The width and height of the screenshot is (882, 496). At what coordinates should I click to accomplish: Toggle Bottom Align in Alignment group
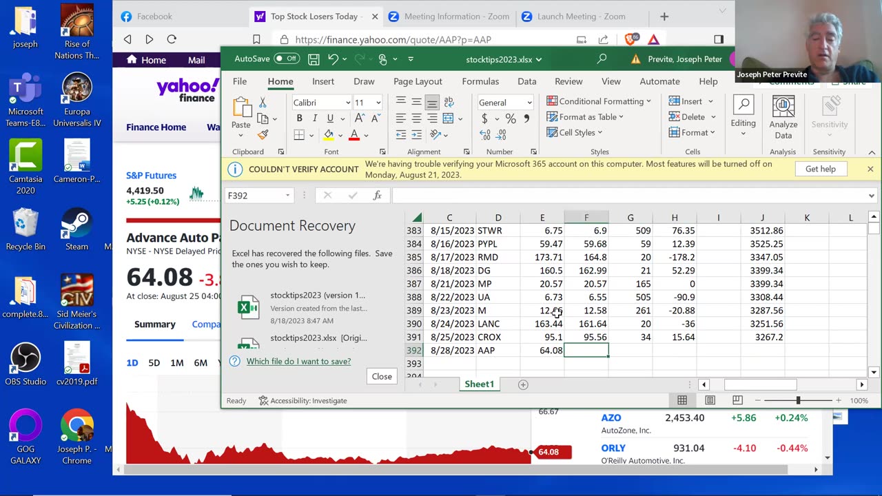tap(432, 102)
